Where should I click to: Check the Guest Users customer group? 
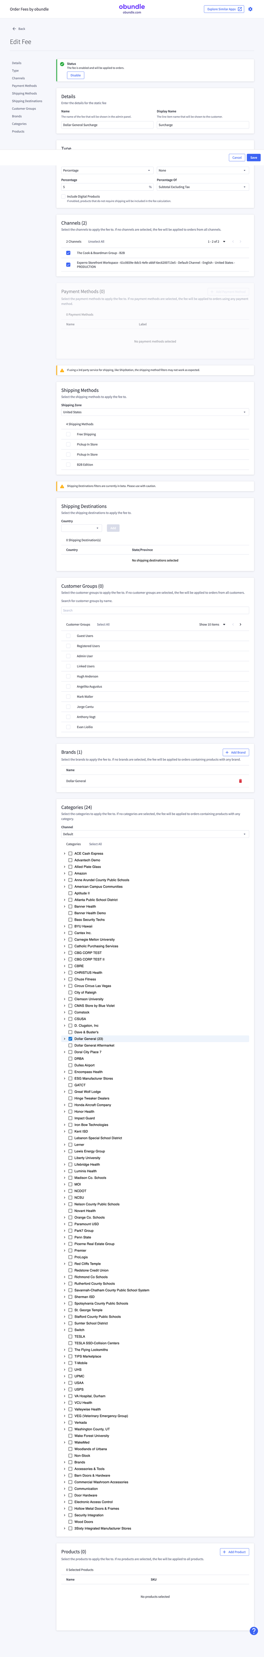tap(68, 636)
